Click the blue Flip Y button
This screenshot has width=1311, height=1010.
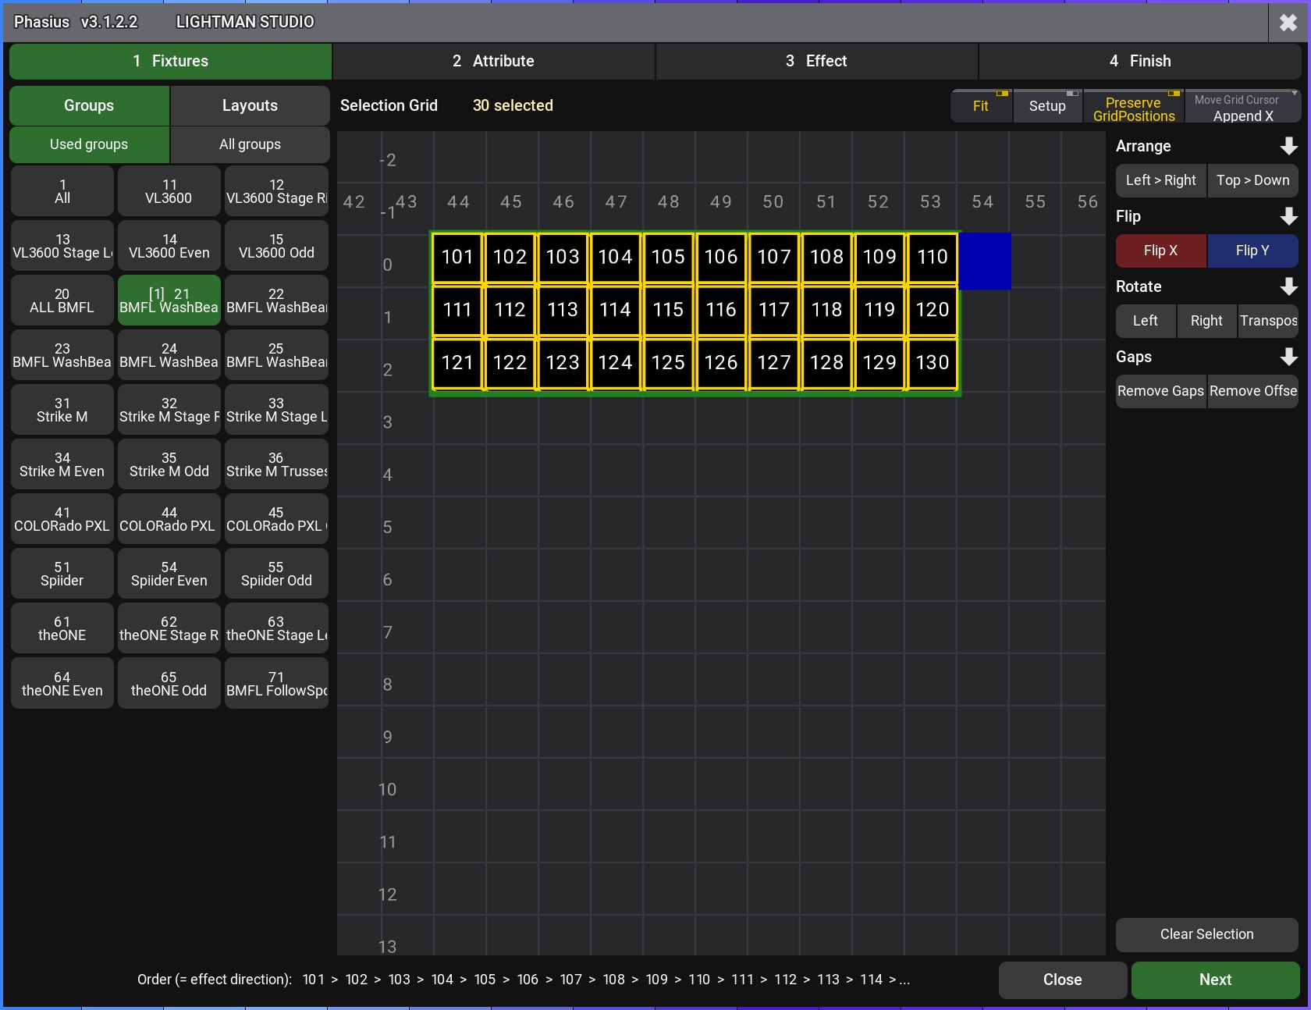coord(1252,251)
